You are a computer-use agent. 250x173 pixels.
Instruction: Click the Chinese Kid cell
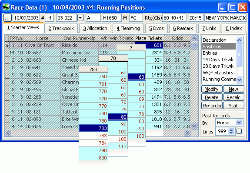[80, 60]
